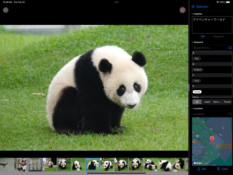The image size is (233, 175).
Task: Show All keywords tab
Action: pos(197,102)
